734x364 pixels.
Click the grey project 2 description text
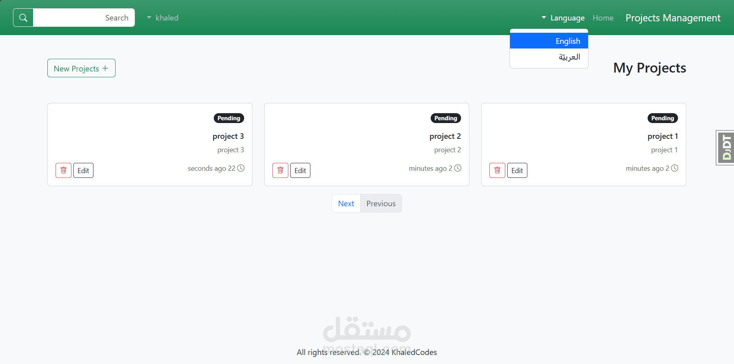pyautogui.click(x=448, y=150)
